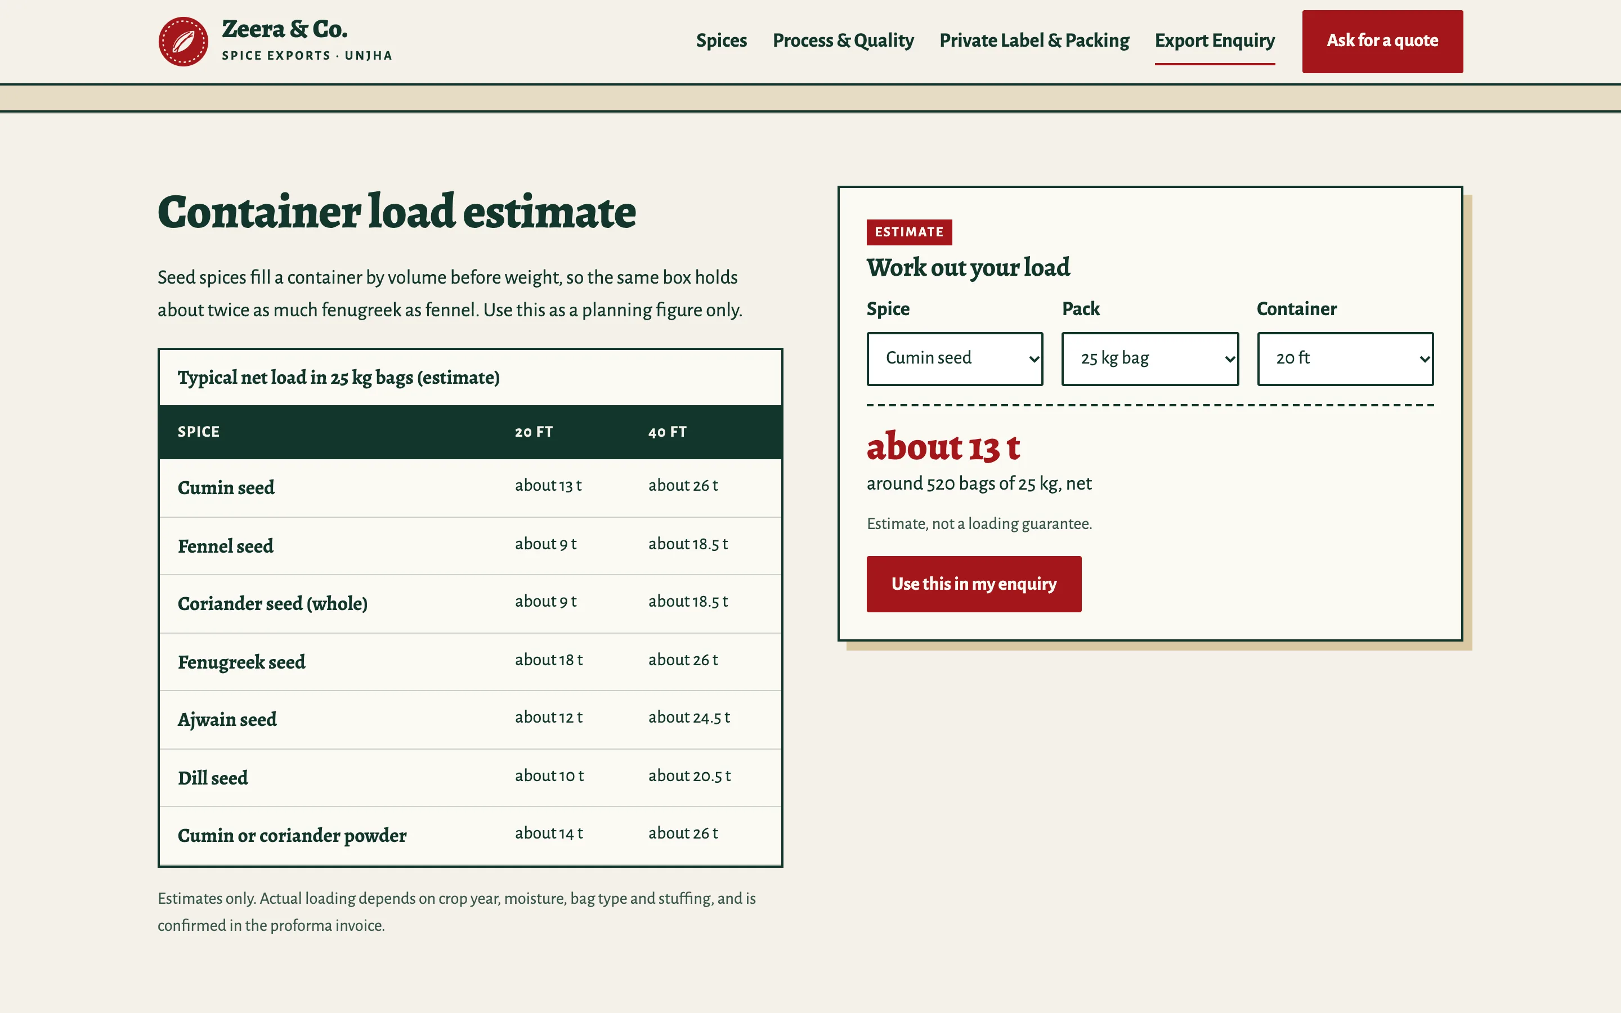Click Ajwain seed 40 ft value about 24.5 t
This screenshot has height=1013, width=1621.
pos(688,717)
